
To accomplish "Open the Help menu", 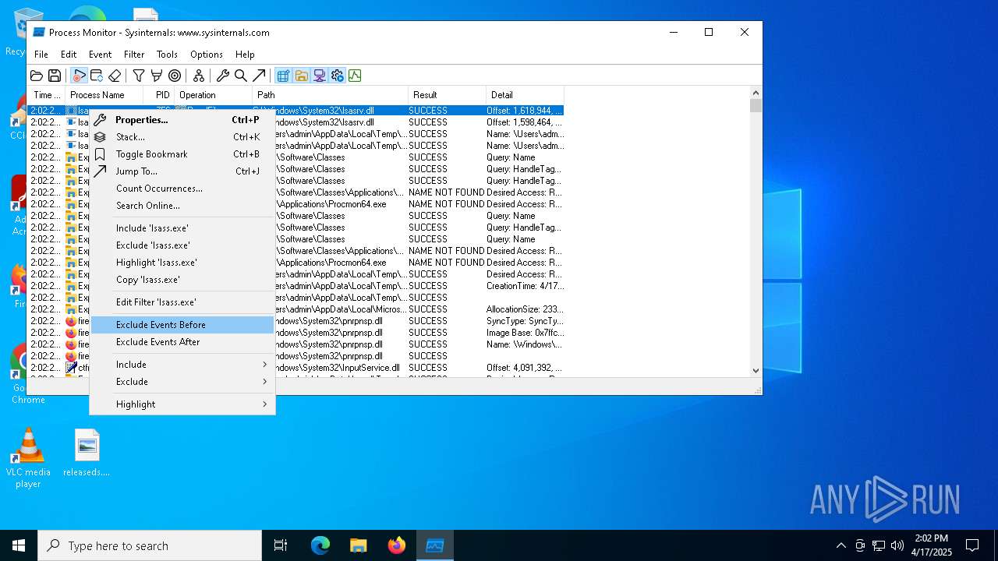I will (x=245, y=55).
